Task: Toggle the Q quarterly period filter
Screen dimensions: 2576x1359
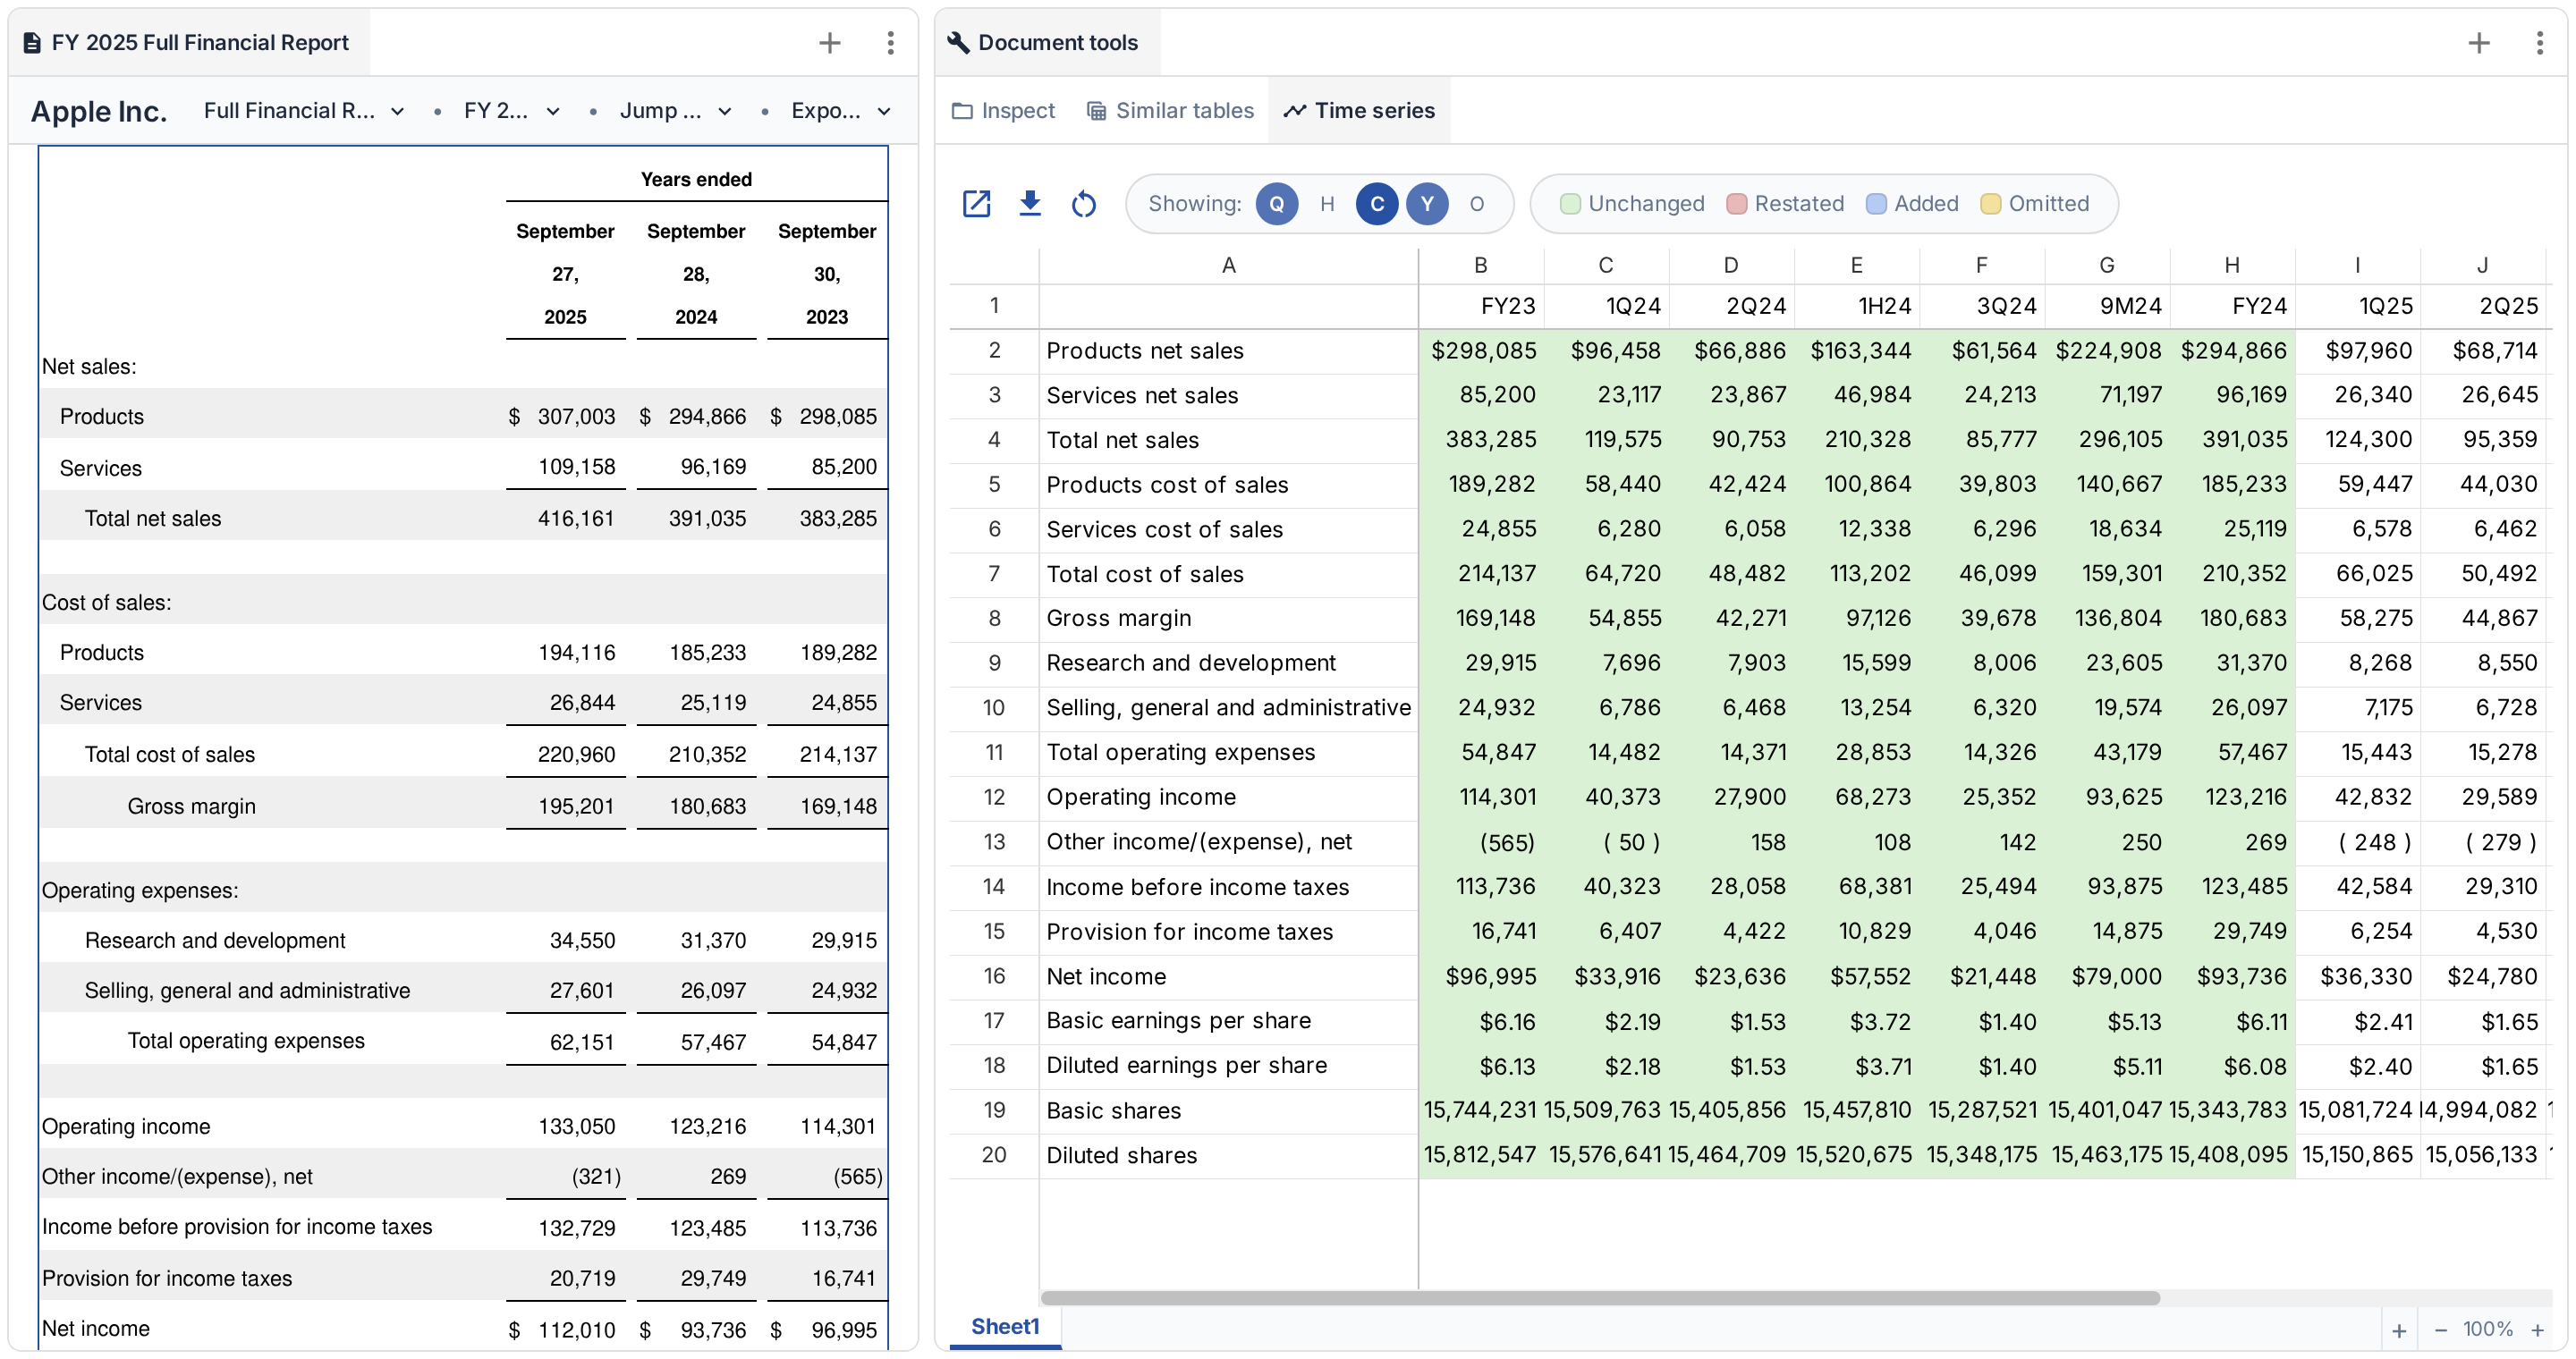Action: click(1276, 204)
